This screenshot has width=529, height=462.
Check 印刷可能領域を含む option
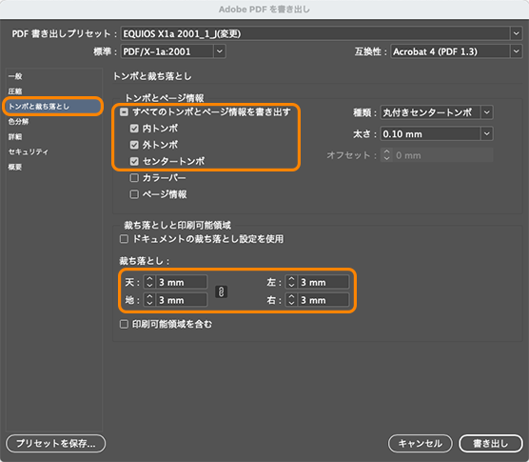point(124,324)
